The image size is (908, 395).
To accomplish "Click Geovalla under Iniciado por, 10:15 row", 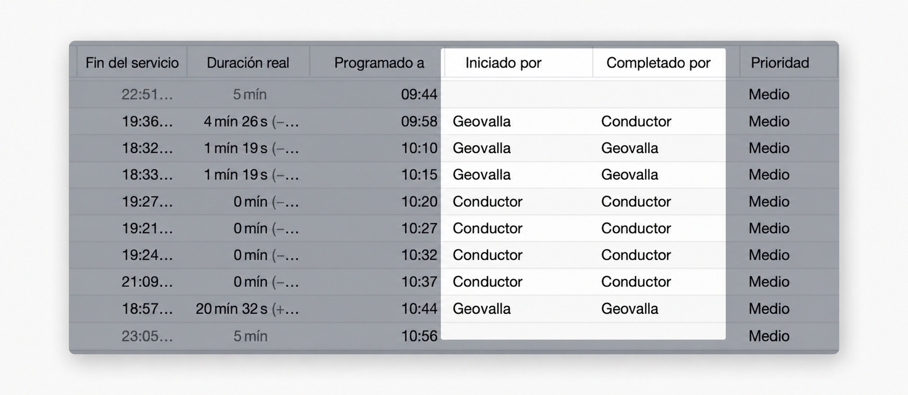I will [x=481, y=174].
